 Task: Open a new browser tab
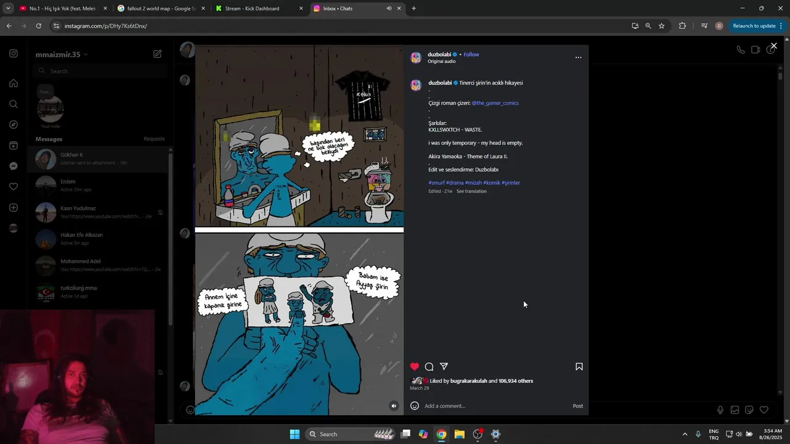click(x=414, y=9)
